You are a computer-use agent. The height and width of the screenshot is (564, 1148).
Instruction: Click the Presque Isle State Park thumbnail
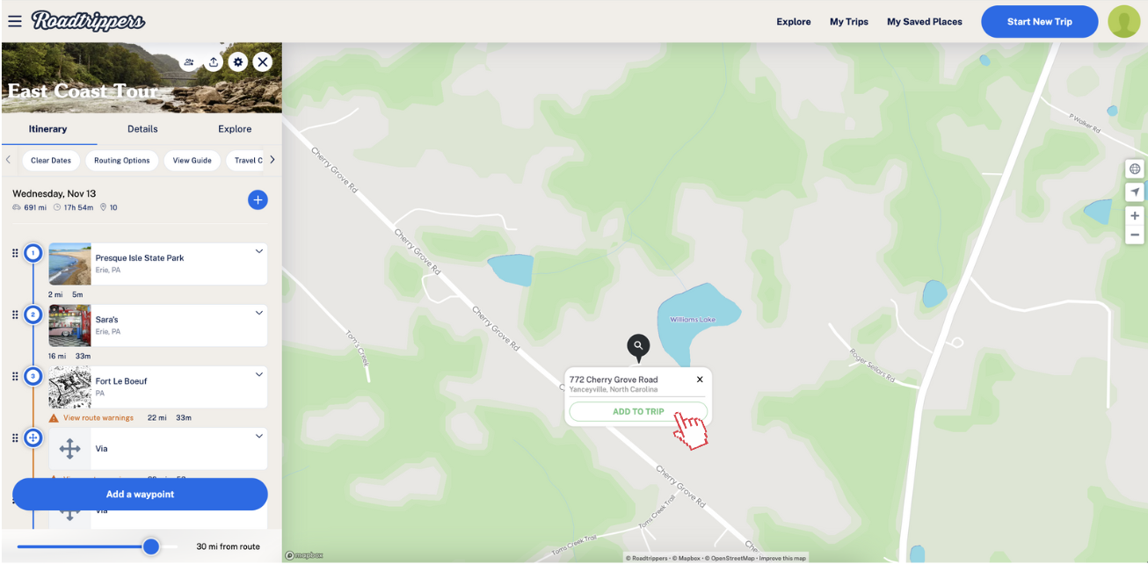(70, 264)
